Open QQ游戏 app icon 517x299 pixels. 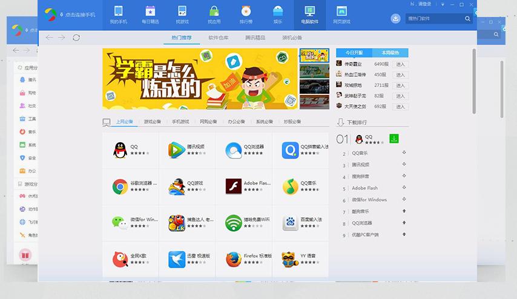coord(176,186)
